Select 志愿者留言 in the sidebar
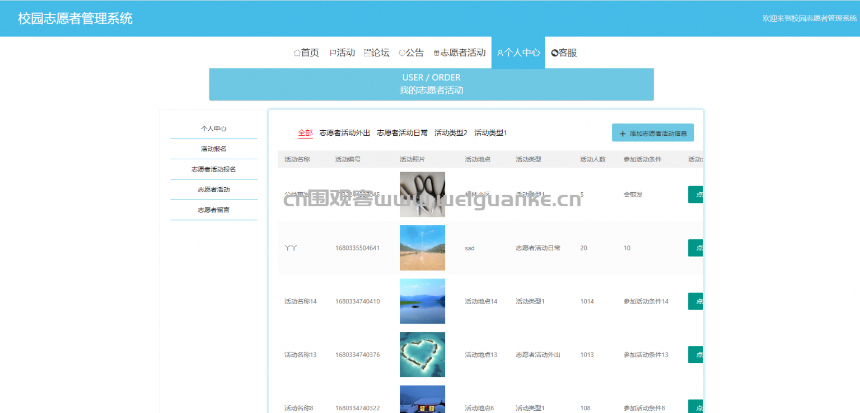The image size is (860, 413). click(214, 210)
